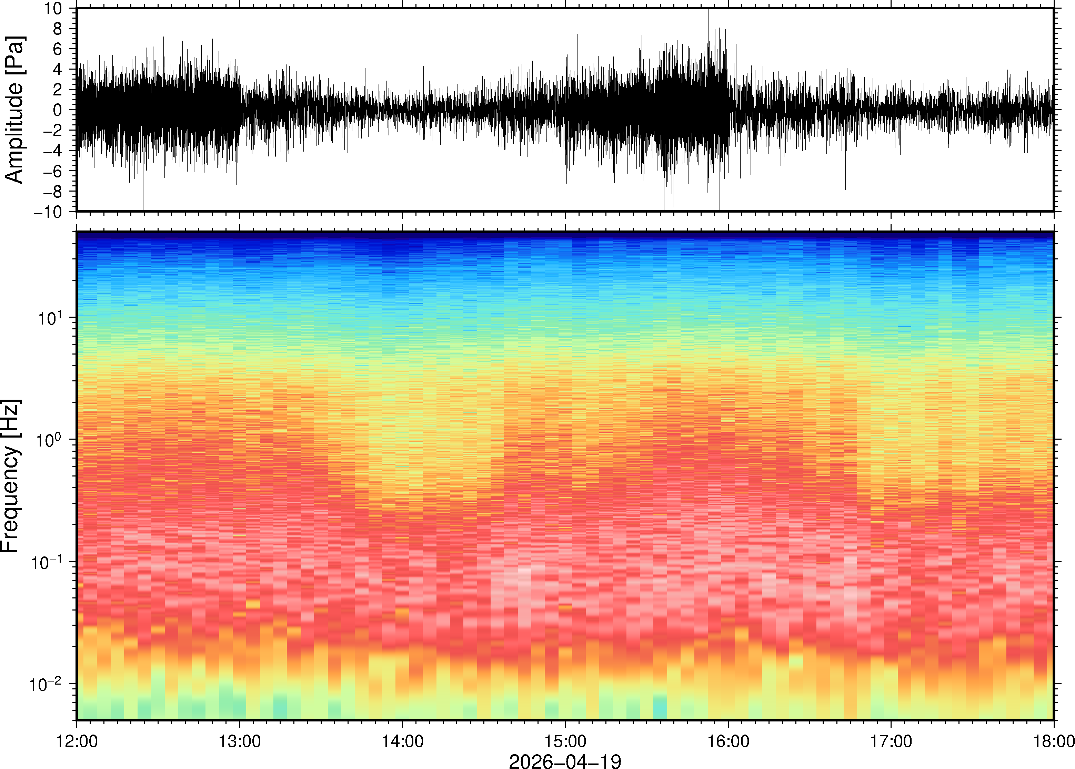Click the -10 amplitude tick label

tap(47, 212)
